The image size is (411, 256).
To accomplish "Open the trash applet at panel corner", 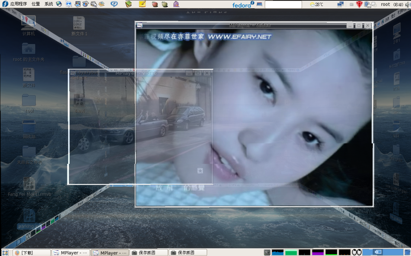I will pos(407,252).
